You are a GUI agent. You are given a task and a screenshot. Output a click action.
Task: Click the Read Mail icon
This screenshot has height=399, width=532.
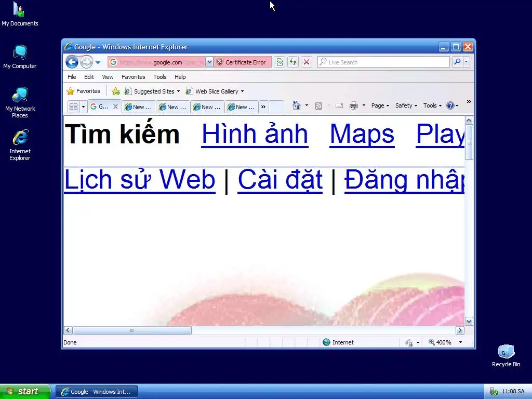[x=339, y=105]
